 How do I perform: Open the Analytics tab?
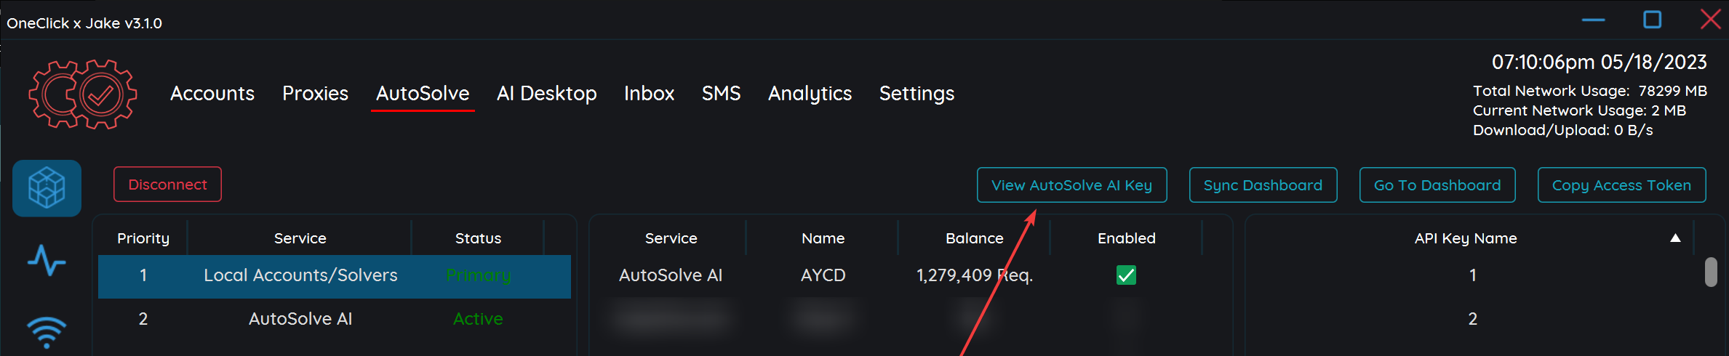click(810, 94)
